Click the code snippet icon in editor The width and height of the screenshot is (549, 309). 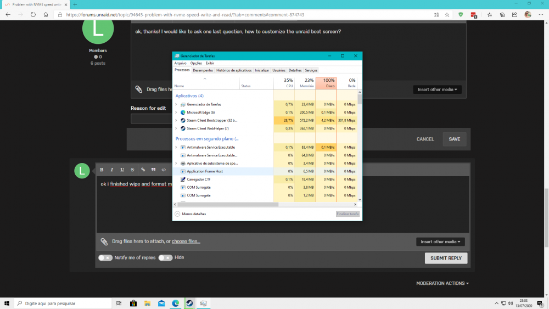(164, 170)
